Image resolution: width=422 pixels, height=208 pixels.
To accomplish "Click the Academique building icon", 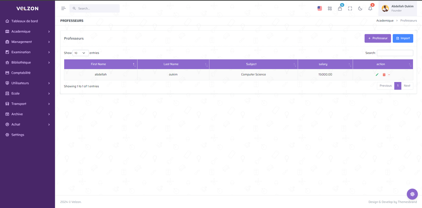I will [x=7, y=31].
